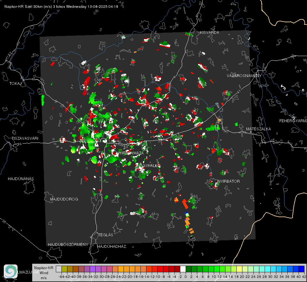Click the 0 value on the legend scale

click(x=186, y=277)
